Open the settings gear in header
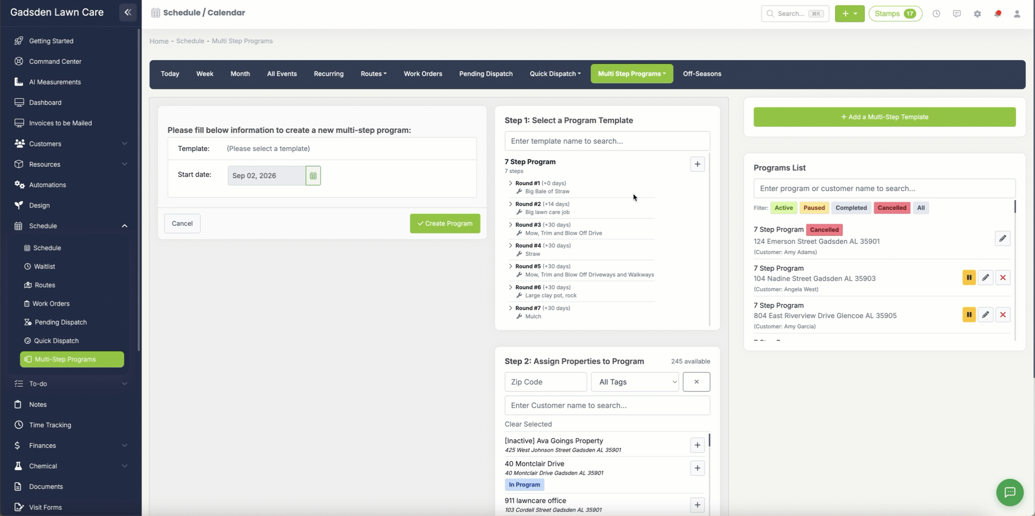This screenshot has width=1035, height=516. coord(977,14)
